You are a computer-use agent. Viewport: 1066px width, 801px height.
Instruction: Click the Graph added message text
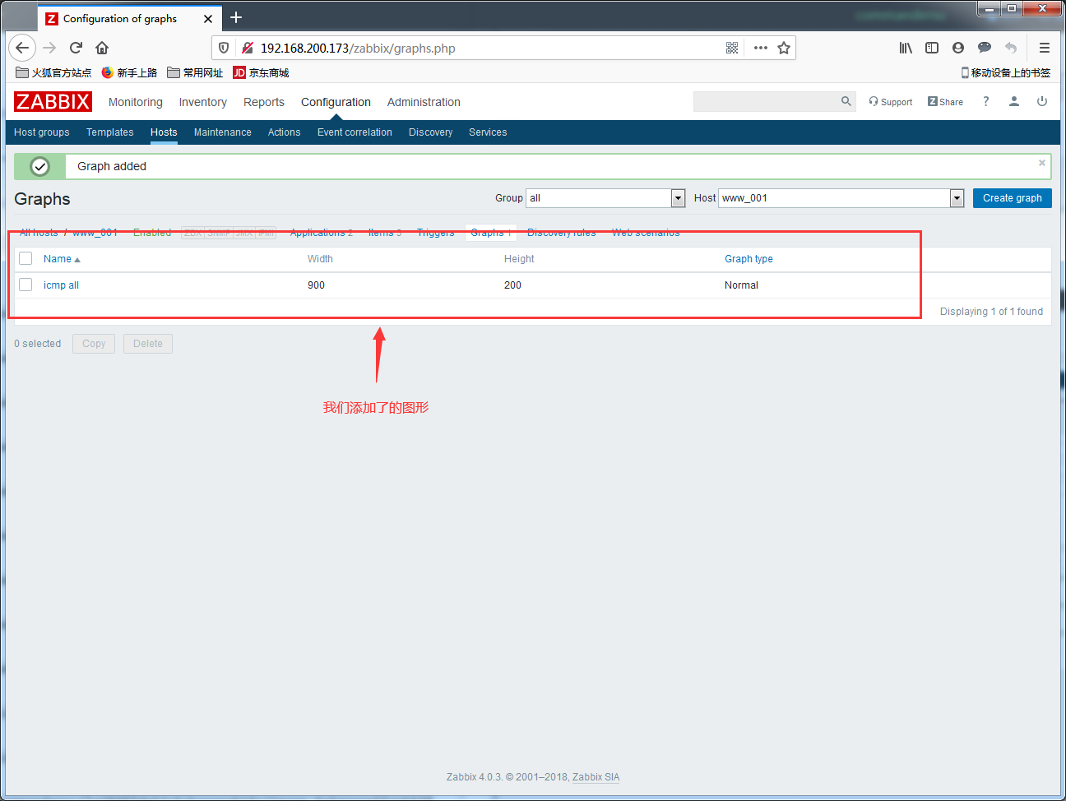tap(112, 166)
